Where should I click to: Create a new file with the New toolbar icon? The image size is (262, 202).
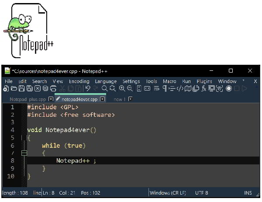6,88
